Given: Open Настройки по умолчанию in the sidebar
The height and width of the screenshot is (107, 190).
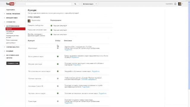Looking at the screenshot, I should tap(10, 32).
